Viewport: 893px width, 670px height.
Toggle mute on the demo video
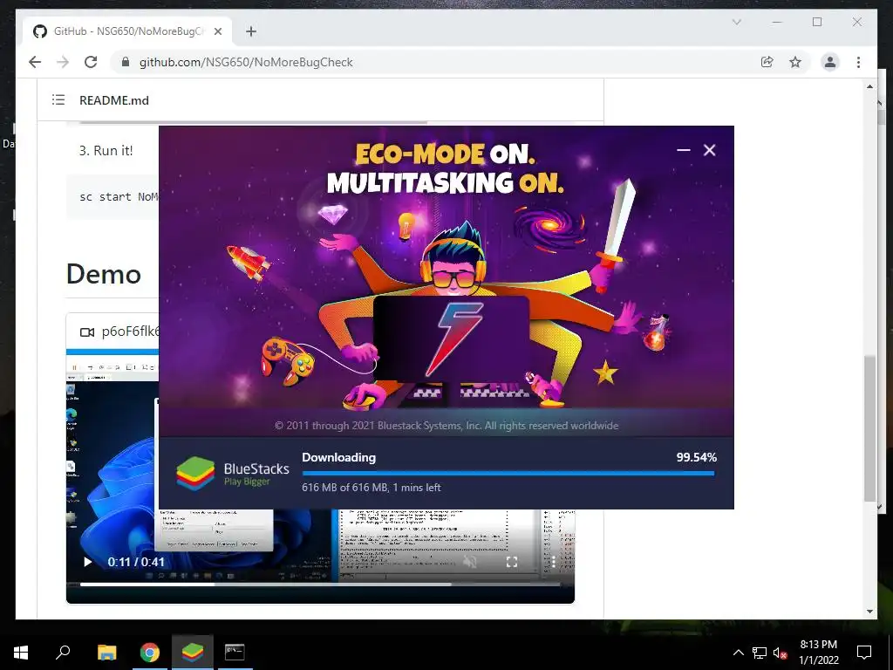point(470,562)
